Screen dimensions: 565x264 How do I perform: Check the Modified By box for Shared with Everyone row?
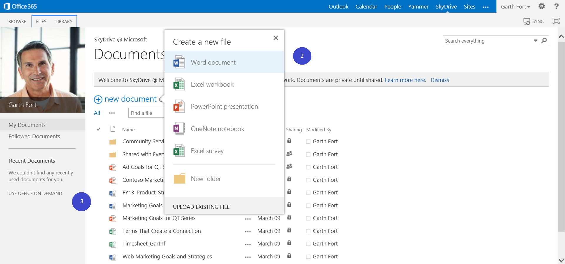pos(308,154)
